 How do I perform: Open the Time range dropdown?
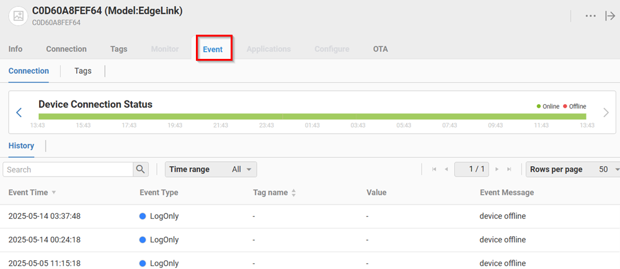tap(212, 169)
